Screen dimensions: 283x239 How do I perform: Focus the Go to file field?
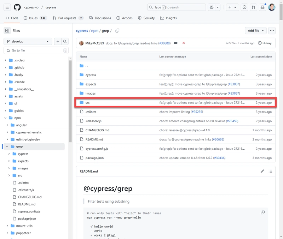36,50
